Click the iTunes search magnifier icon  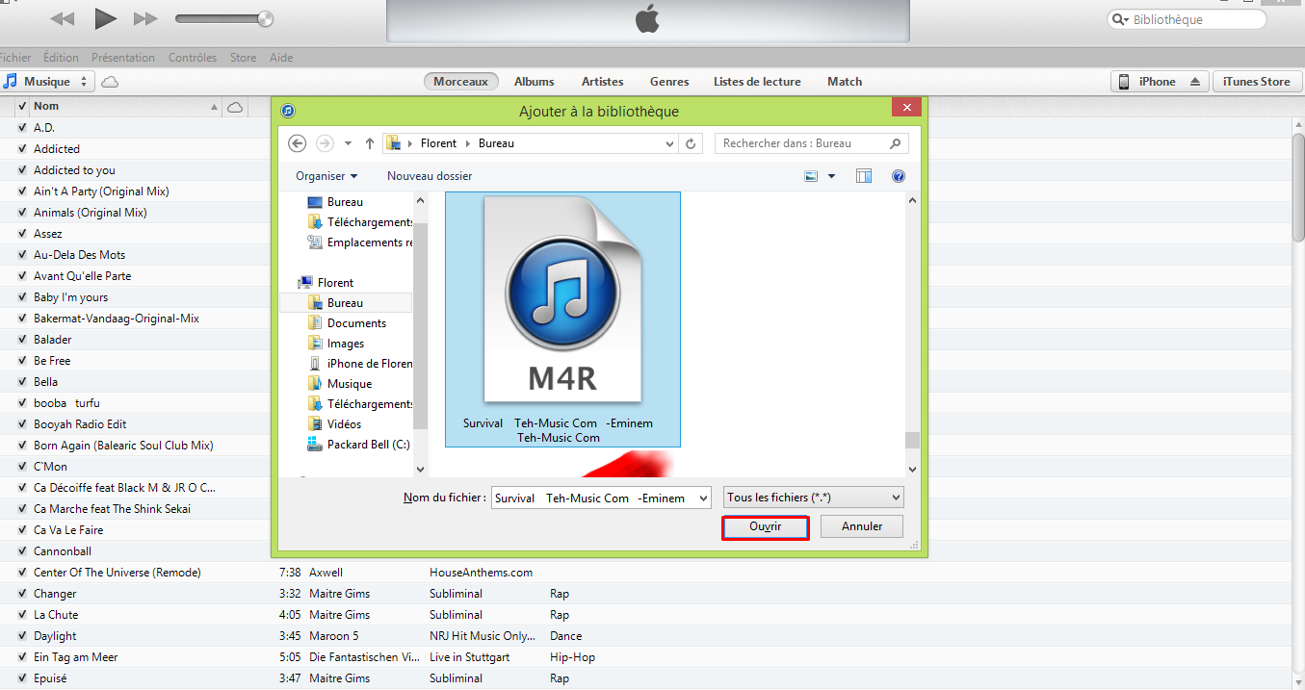pos(1120,19)
